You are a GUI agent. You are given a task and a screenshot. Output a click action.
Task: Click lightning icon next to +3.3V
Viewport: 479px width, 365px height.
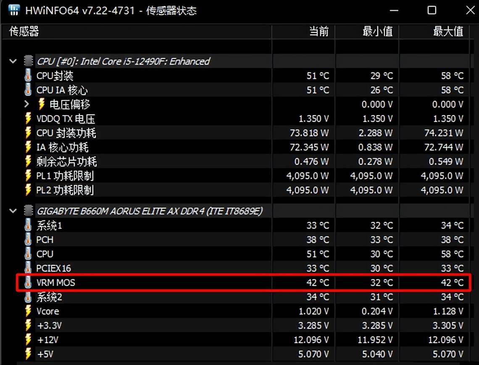click(28, 325)
